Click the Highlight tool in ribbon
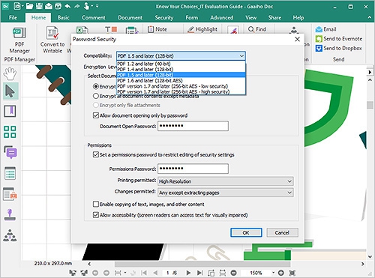Image resolution: width=375 pixels, height=278 pixels. tap(202, 29)
